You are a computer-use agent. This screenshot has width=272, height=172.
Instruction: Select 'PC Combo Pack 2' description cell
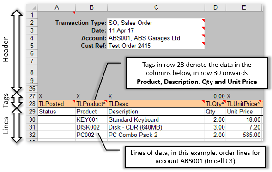156,135
